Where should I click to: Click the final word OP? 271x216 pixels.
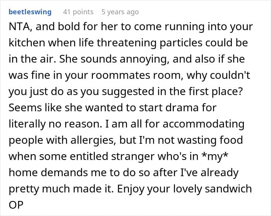coord(16,206)
